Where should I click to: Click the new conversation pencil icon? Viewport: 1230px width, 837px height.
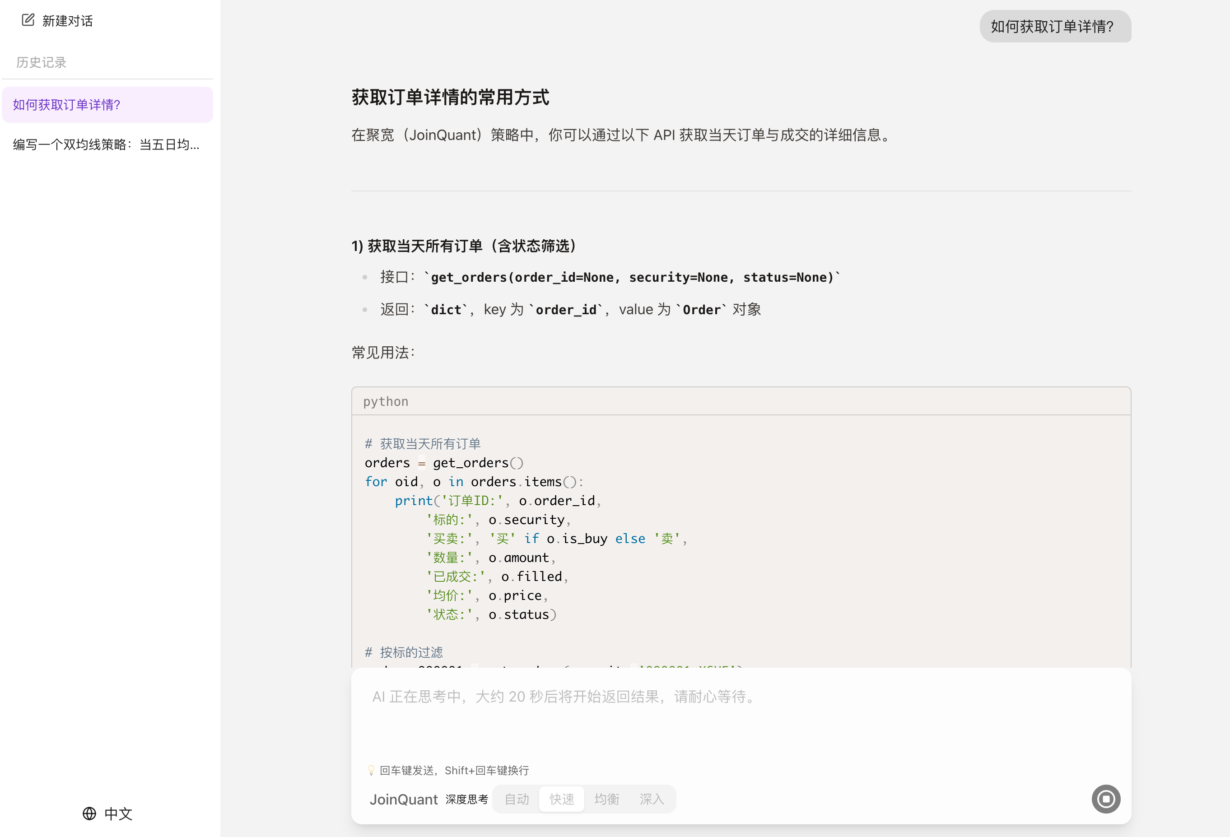28,20
